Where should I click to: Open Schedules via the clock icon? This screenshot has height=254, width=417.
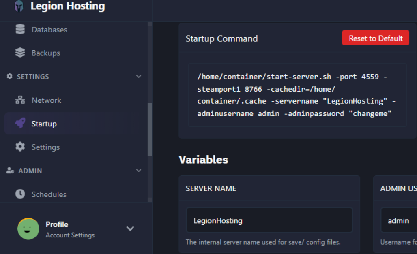pos(20,194)
